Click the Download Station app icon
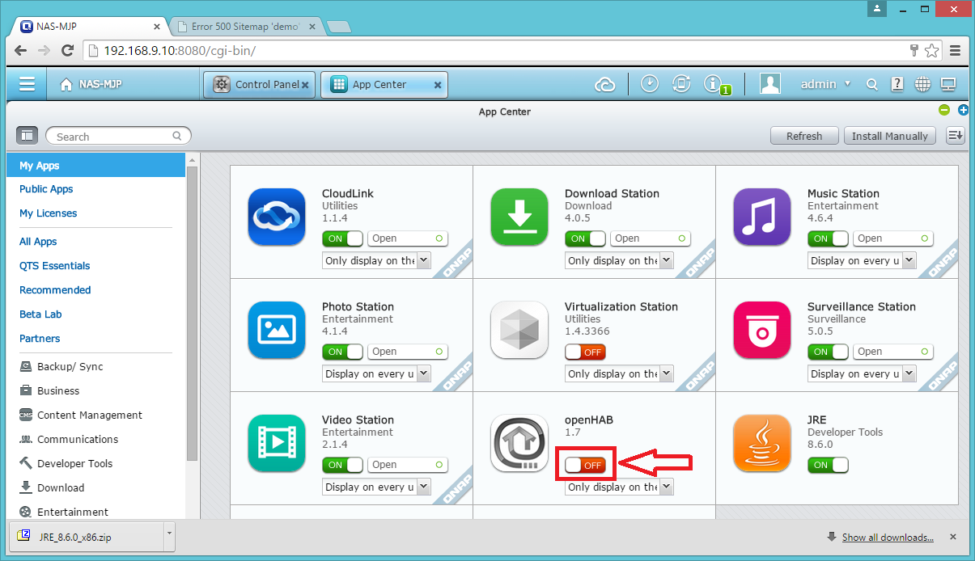 click(x=519, y=217)
